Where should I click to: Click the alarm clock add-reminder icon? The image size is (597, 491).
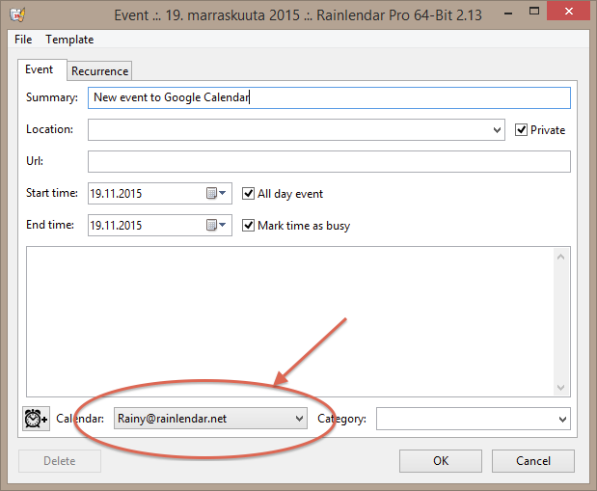[x=37, y=419]
